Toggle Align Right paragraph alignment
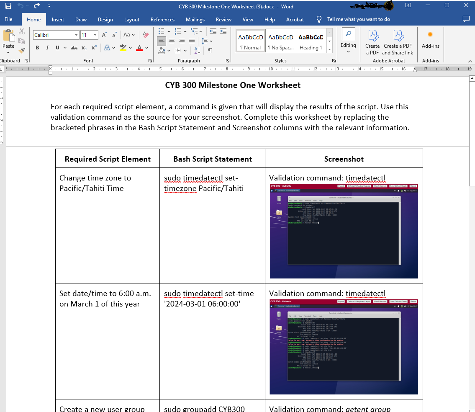 click(182, 41)
